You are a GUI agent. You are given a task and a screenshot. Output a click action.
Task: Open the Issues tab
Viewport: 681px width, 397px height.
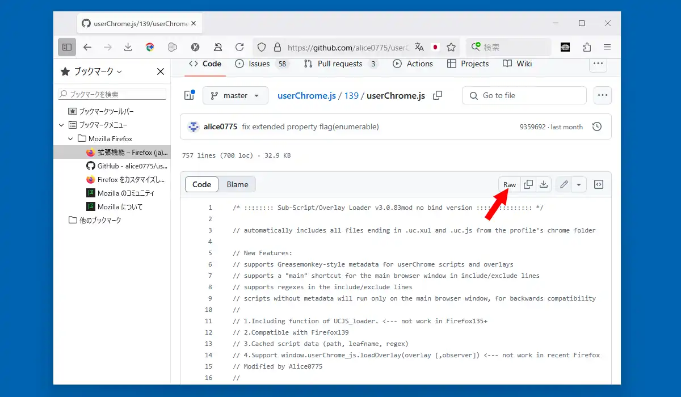click(x=262, y=64)
